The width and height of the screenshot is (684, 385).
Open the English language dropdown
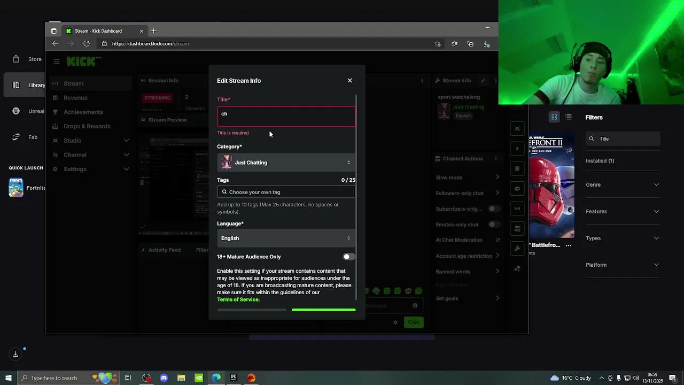click(x=286, y=238)
